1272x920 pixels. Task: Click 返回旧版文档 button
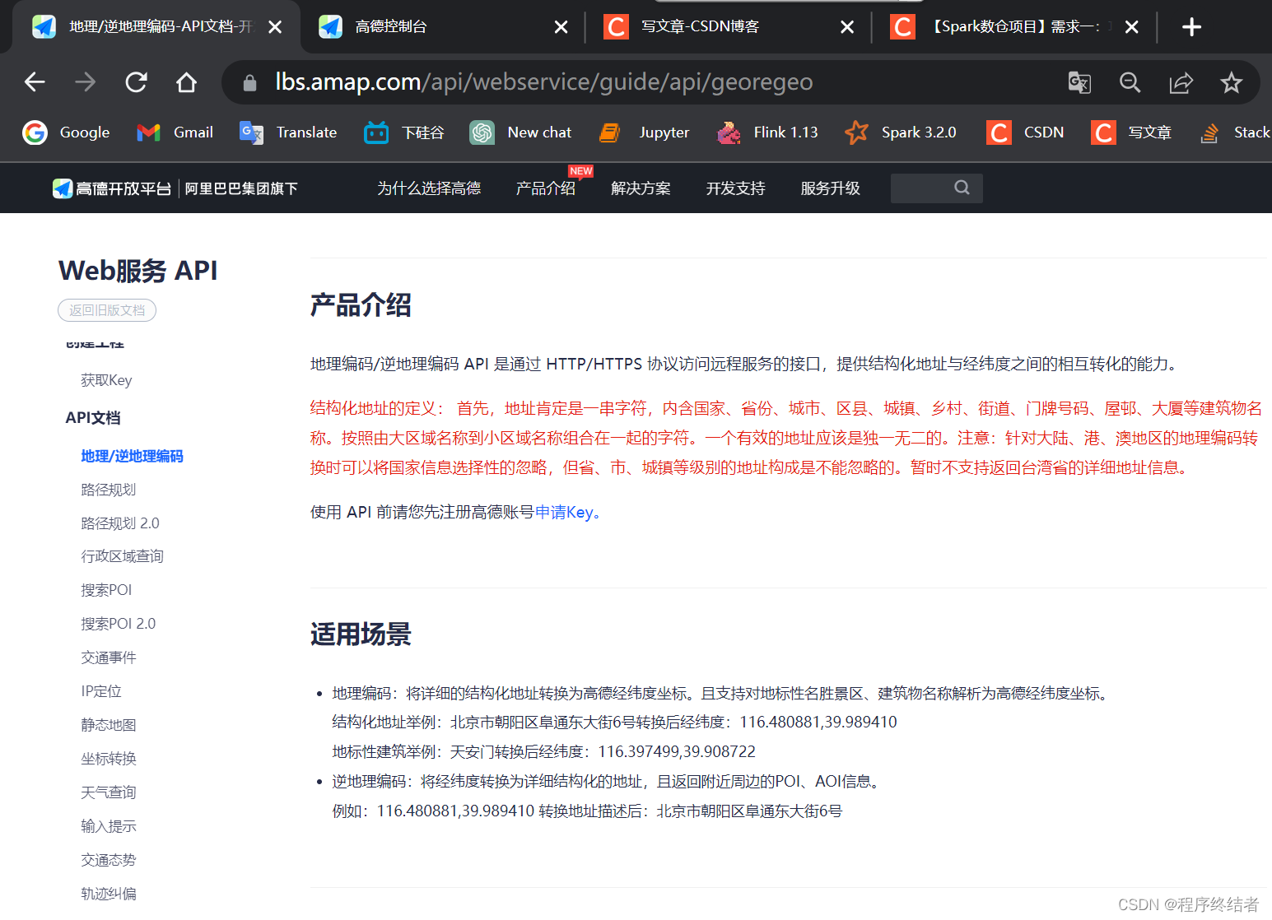(107, 310)
